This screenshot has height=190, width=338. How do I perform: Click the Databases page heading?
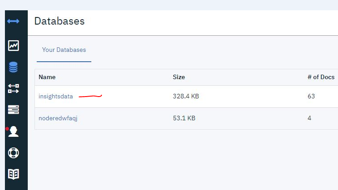pos(59,21)
